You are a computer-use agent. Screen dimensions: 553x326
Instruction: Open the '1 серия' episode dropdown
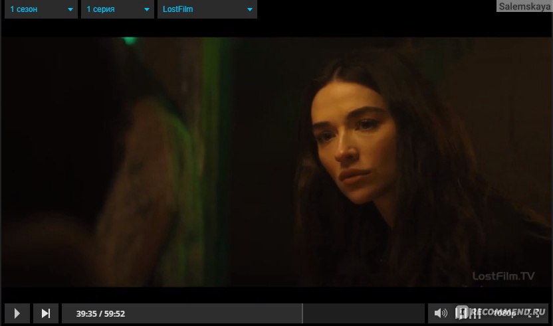click(x=118, y=9)
